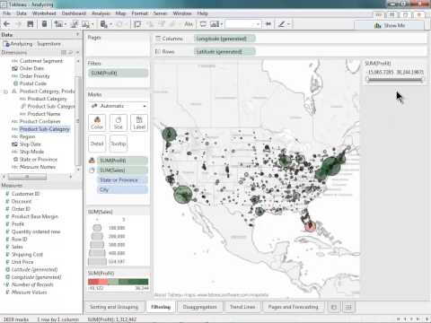Screen dimensions: 431x323
Task: Expand the Automatic mark type dropdown
Action: coord(119,106)
